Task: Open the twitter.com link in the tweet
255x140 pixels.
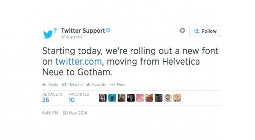Action: pyautogui.click(x=78, y=62)
